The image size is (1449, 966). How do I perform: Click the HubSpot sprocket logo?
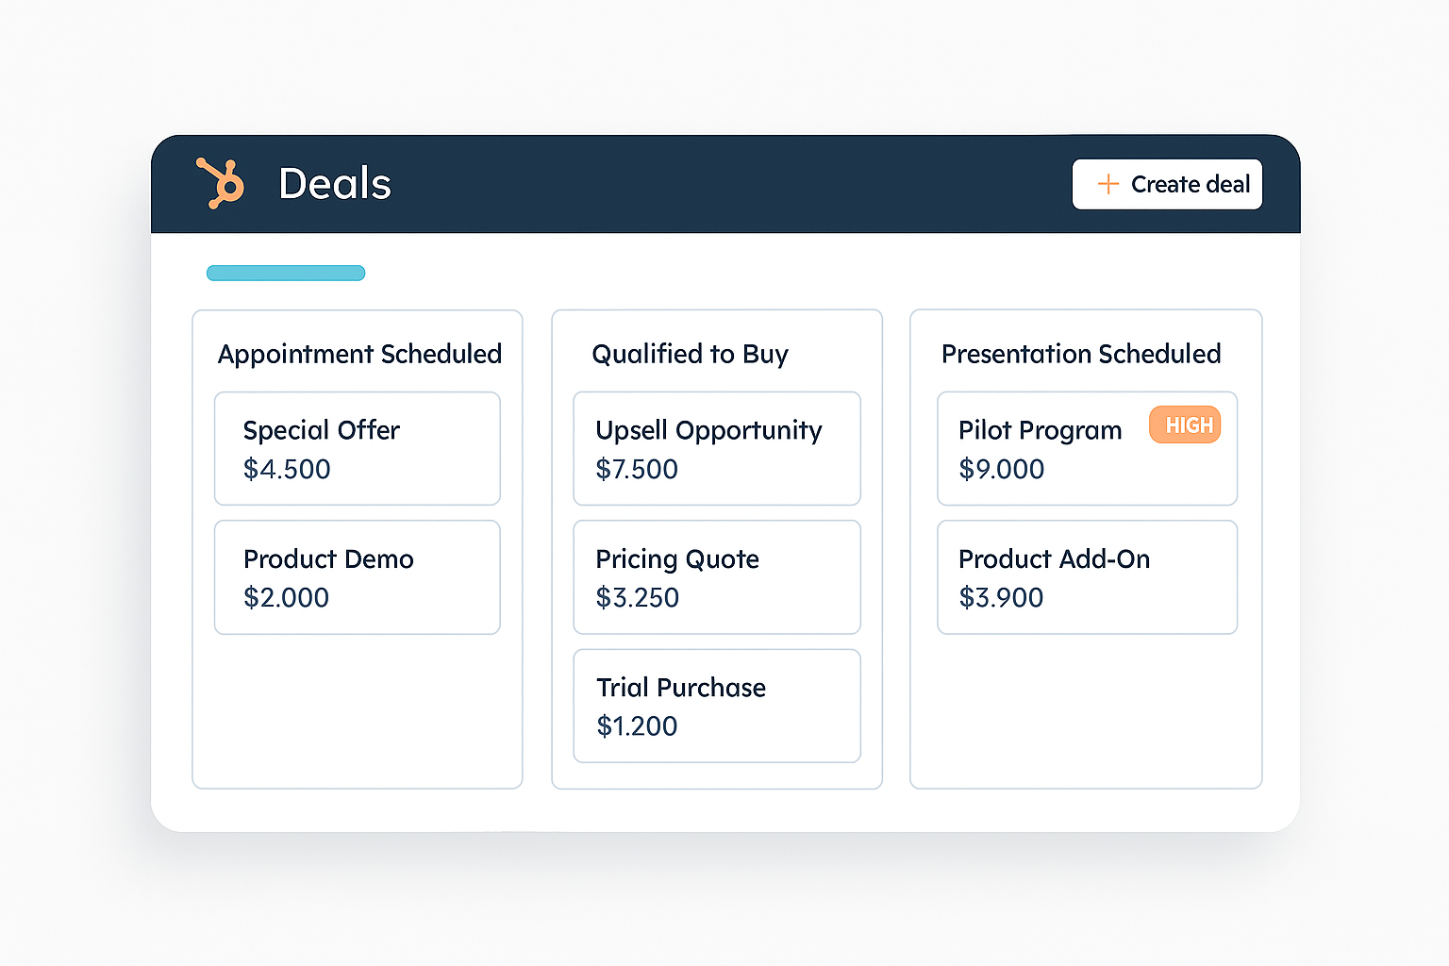[x=221, y=183]
